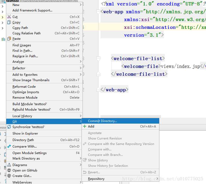Choose Reformat Code
The width and height of the screenshot is (206, 184).
44,87
